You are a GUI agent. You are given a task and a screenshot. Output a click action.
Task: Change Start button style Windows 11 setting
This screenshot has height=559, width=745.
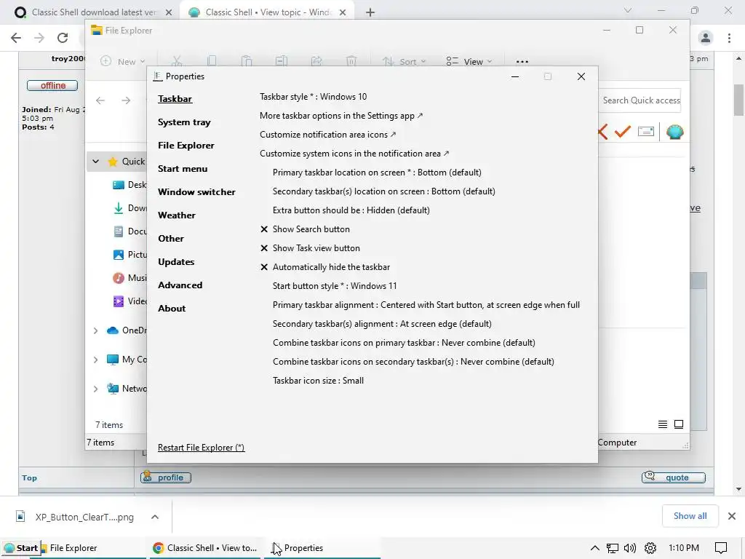click(335, 286)
